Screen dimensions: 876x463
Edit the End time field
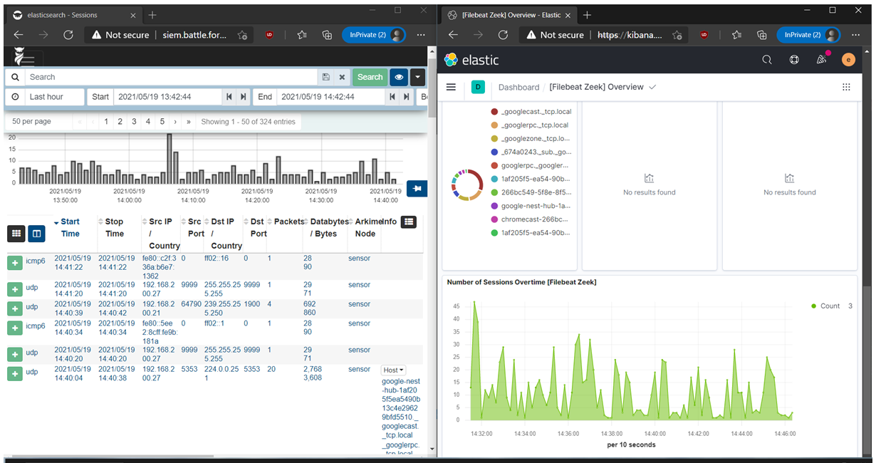pos(330,97)
